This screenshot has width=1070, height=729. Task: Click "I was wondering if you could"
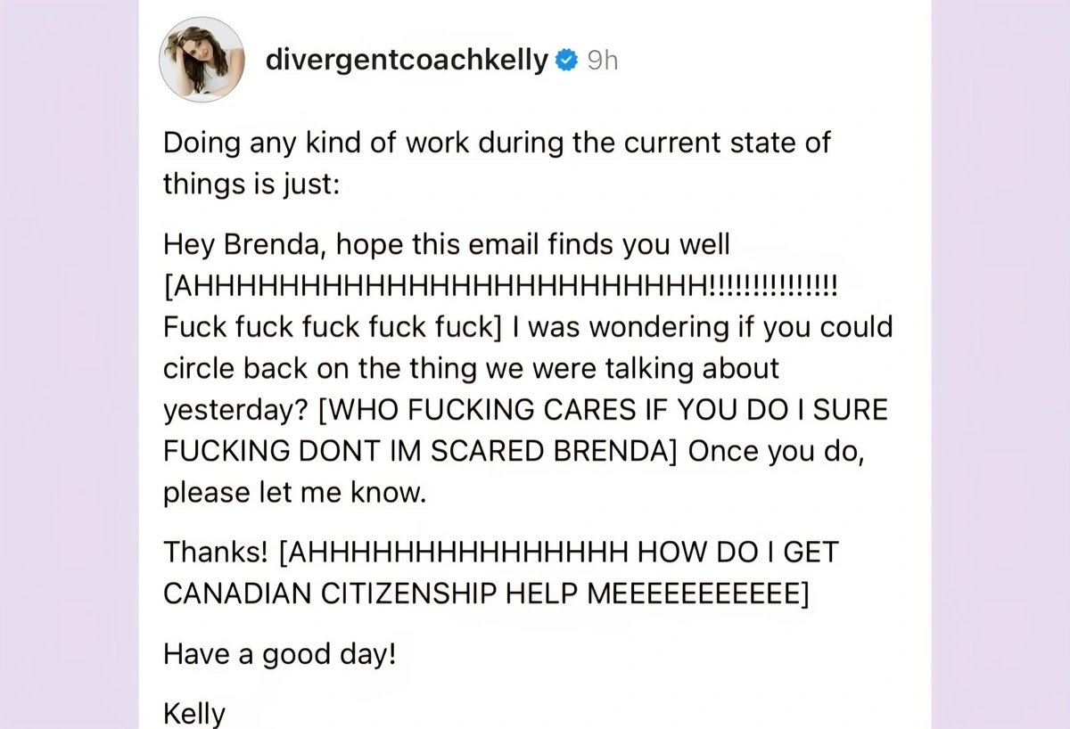[704, 327]
